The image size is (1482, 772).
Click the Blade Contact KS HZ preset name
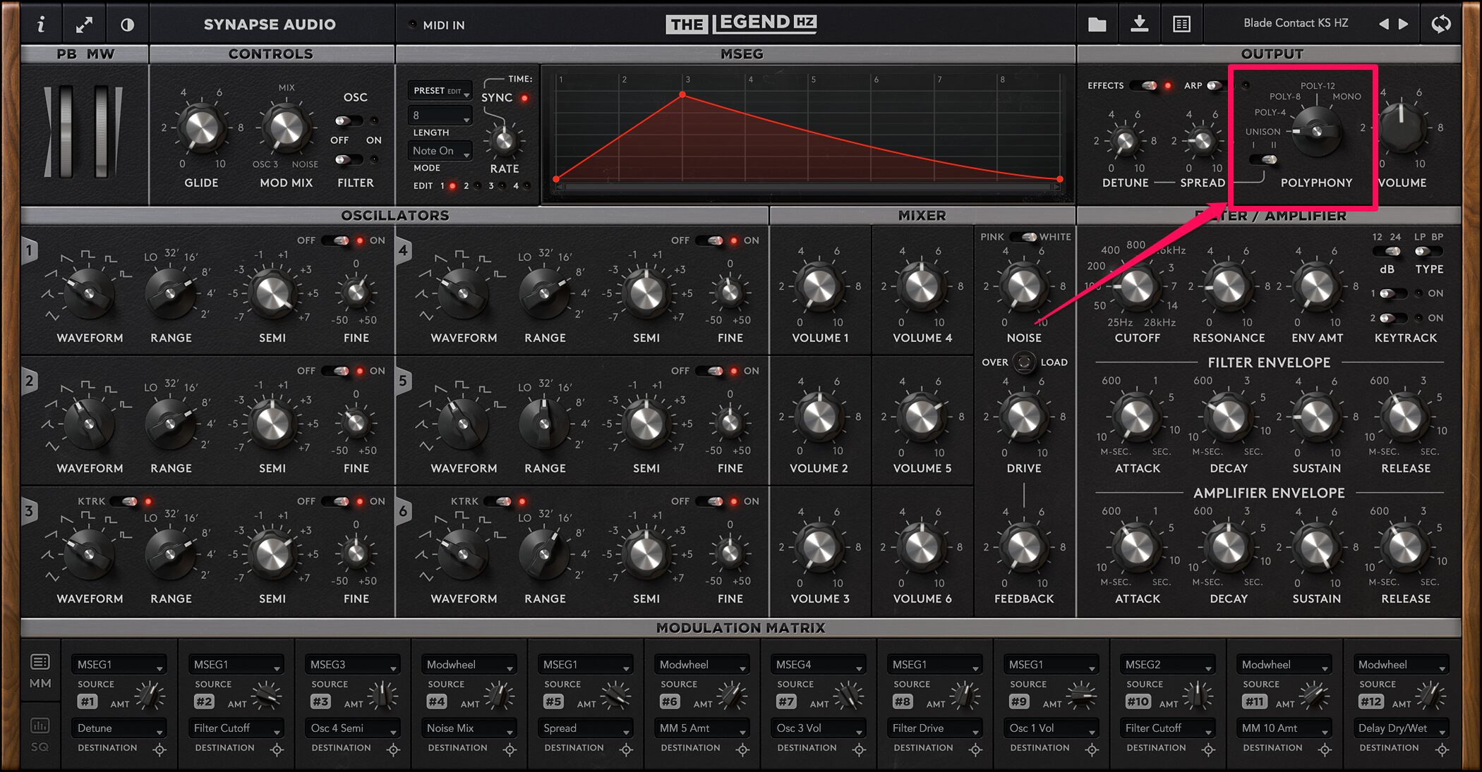[x=1296, y=23]
